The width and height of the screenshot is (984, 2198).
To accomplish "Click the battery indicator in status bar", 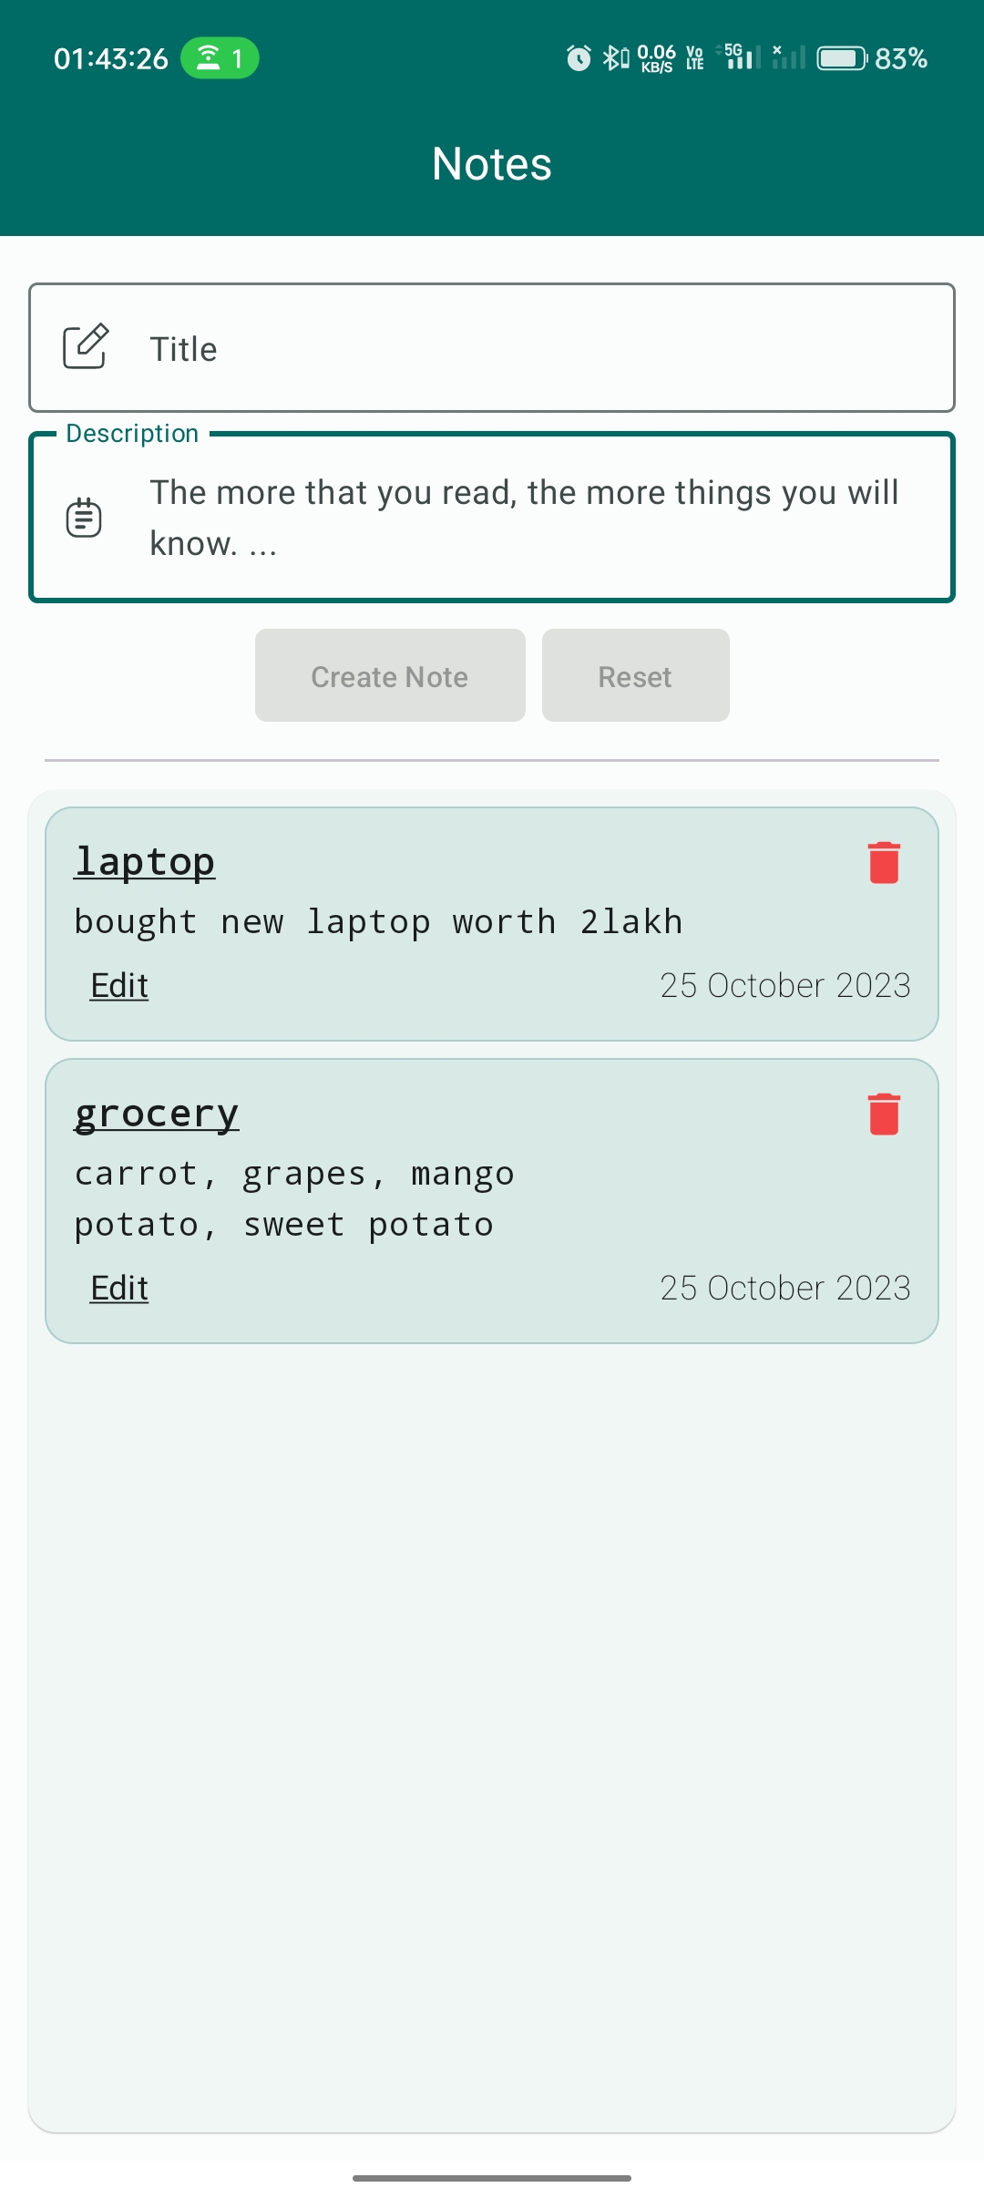I will (x=843, y=57).
